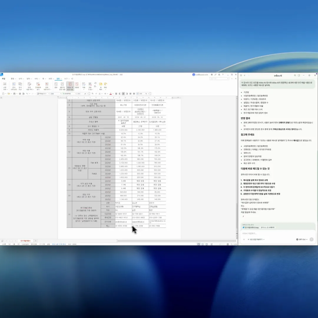
Task: Expand the 모든 편집 허용하기 dropdown
Action: [256, 239]
